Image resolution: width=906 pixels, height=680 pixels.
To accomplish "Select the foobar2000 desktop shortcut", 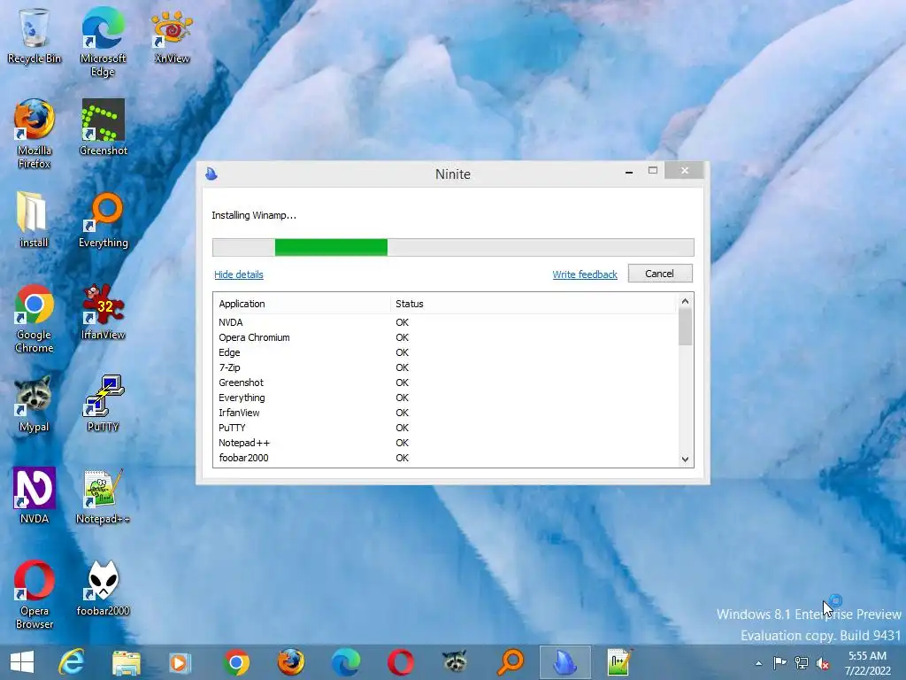I will point(103,588).
